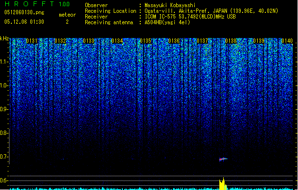Click the 0137 time marker
This screenshot has height=190, width=298.
tap(202, 41)
